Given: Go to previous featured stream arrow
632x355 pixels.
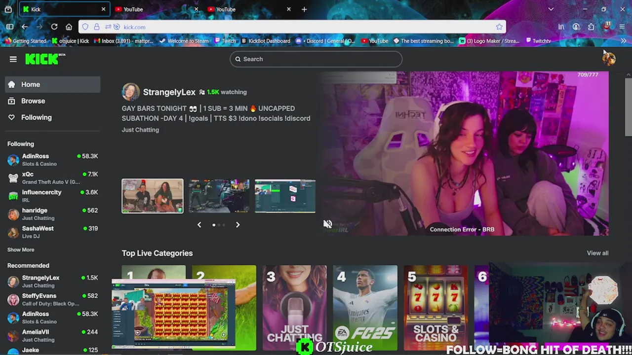Looking at the screenshot, I should pos(199,225).
